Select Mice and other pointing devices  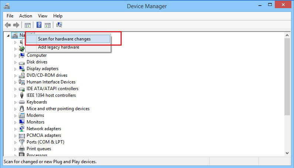click(58, 109)
